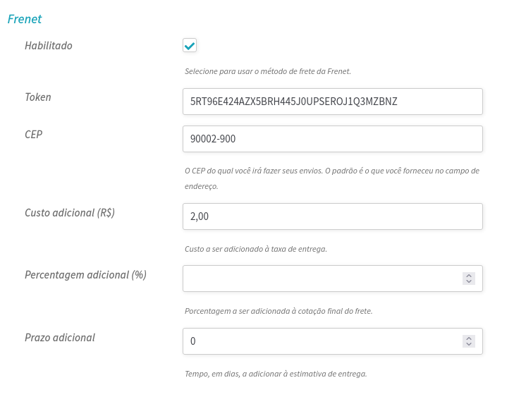Image resolution: width=514 pixels, height=397 pixels.
Task: Click the Frenet section heading
Action: [x=25, y=19]
